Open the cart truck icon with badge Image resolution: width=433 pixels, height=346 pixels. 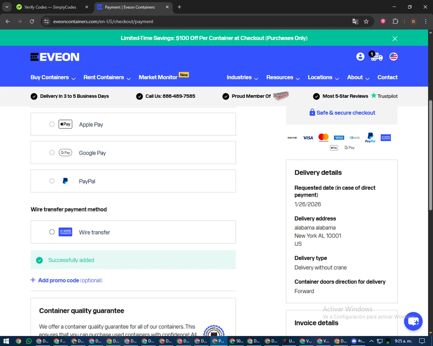point(376,56)
